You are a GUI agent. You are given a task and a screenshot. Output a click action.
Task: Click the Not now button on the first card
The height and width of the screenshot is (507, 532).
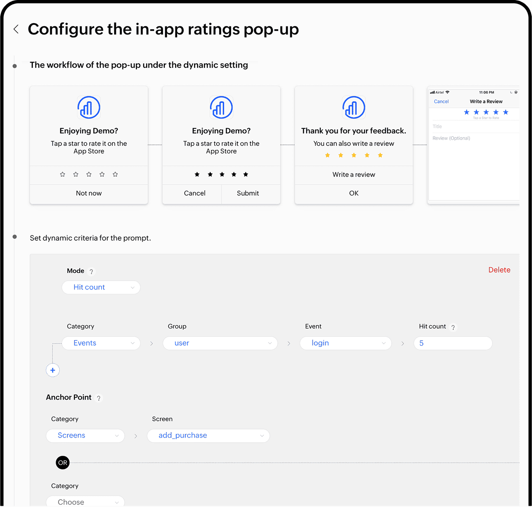coord(89,193)
